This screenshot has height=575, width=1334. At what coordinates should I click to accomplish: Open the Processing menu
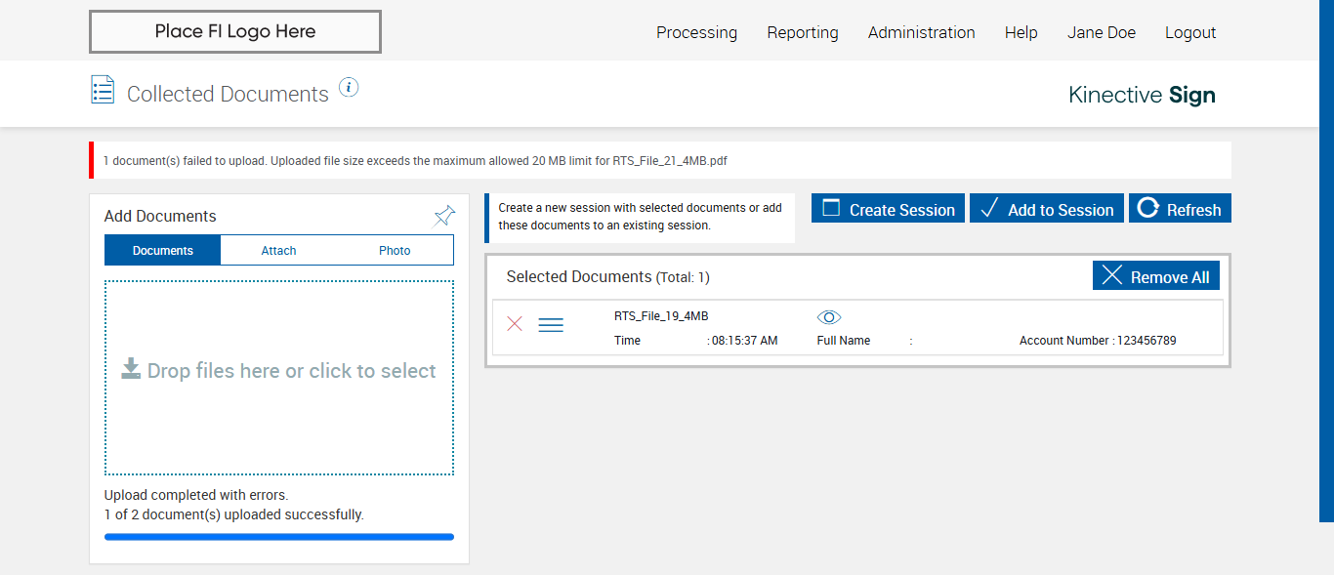pos(696,32)
